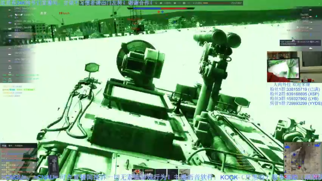Click the 25:17.807 total replay time
The width and height of the screenshot is (322, 181).
click(236, 3)
